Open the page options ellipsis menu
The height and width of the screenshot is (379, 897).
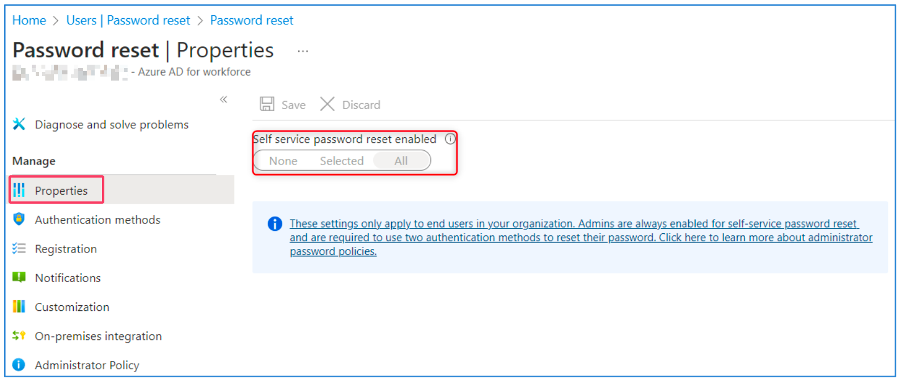303,52
